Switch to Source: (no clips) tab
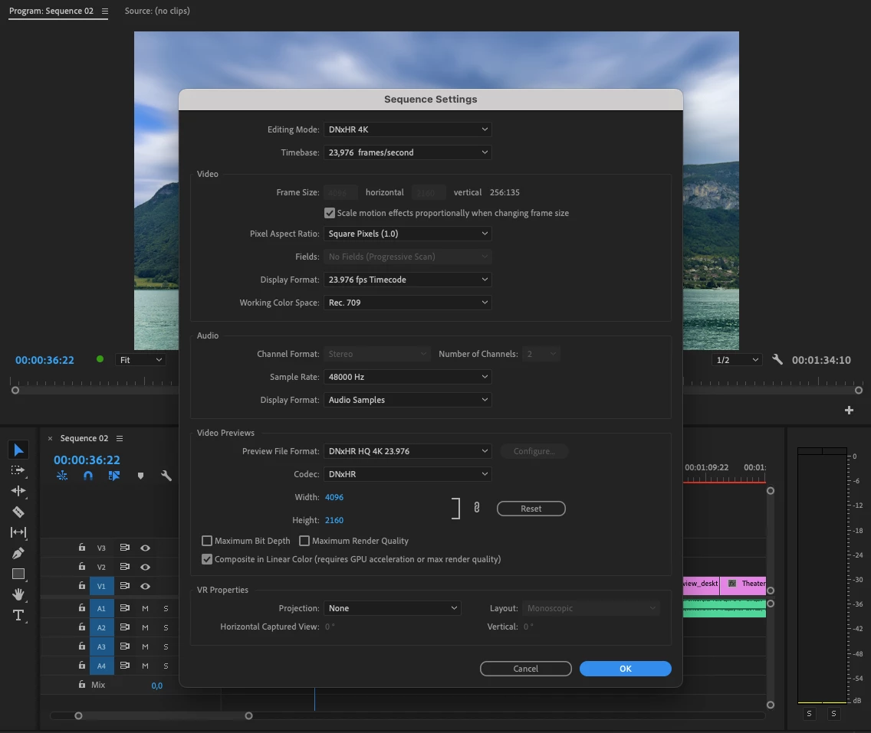The image size is (871, 733). pyautogui.click(x=157, y=11)
